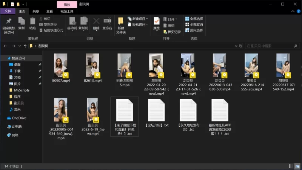Click the up-directory arrow beside address bar

coord(25,46)
